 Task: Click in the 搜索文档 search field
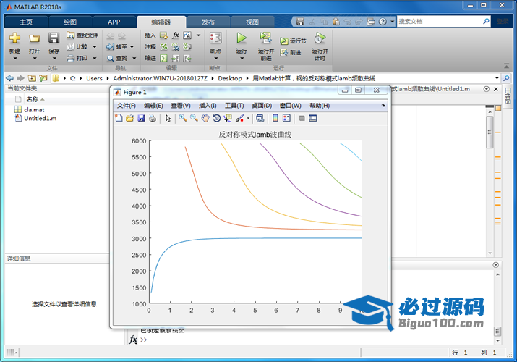(440, 22)
